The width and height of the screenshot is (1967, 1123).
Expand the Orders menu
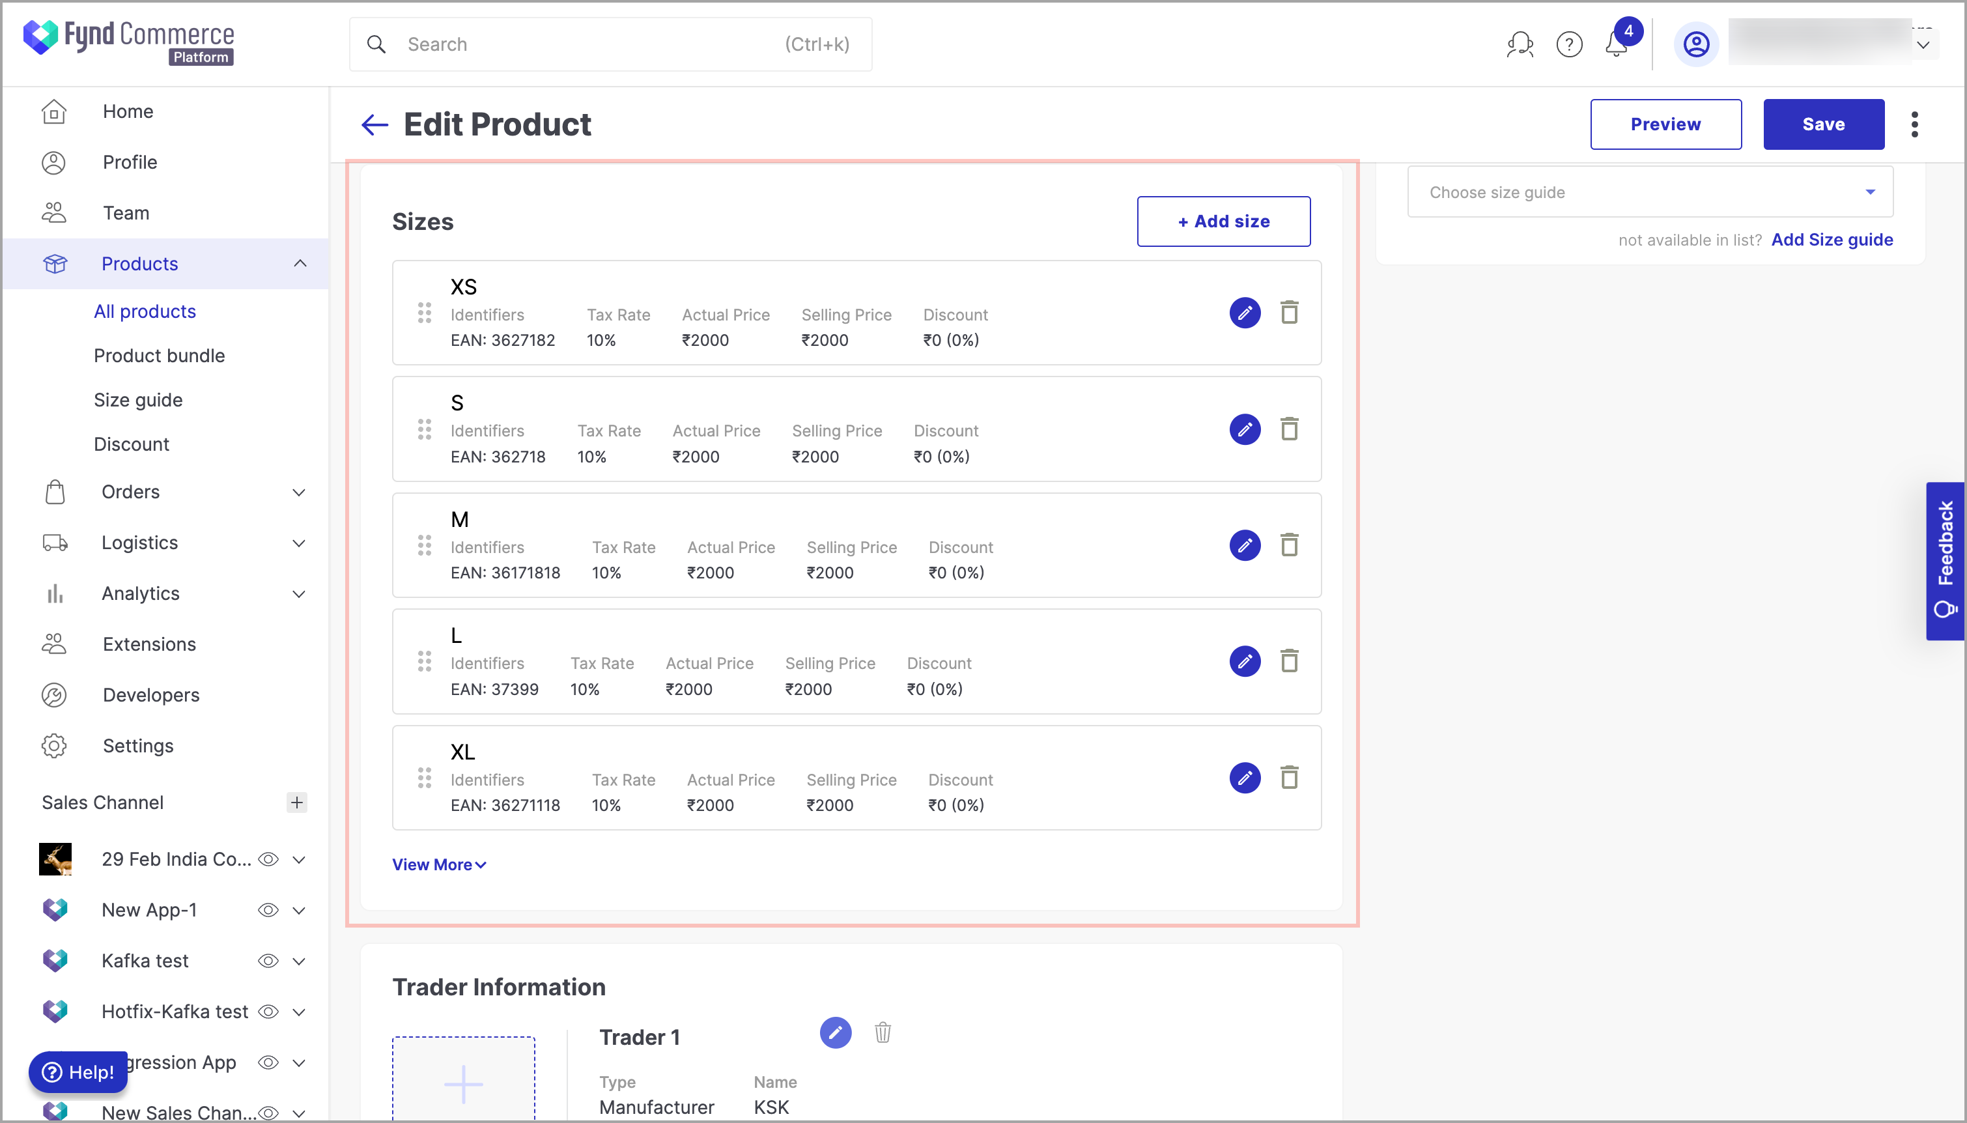(299, 492)
